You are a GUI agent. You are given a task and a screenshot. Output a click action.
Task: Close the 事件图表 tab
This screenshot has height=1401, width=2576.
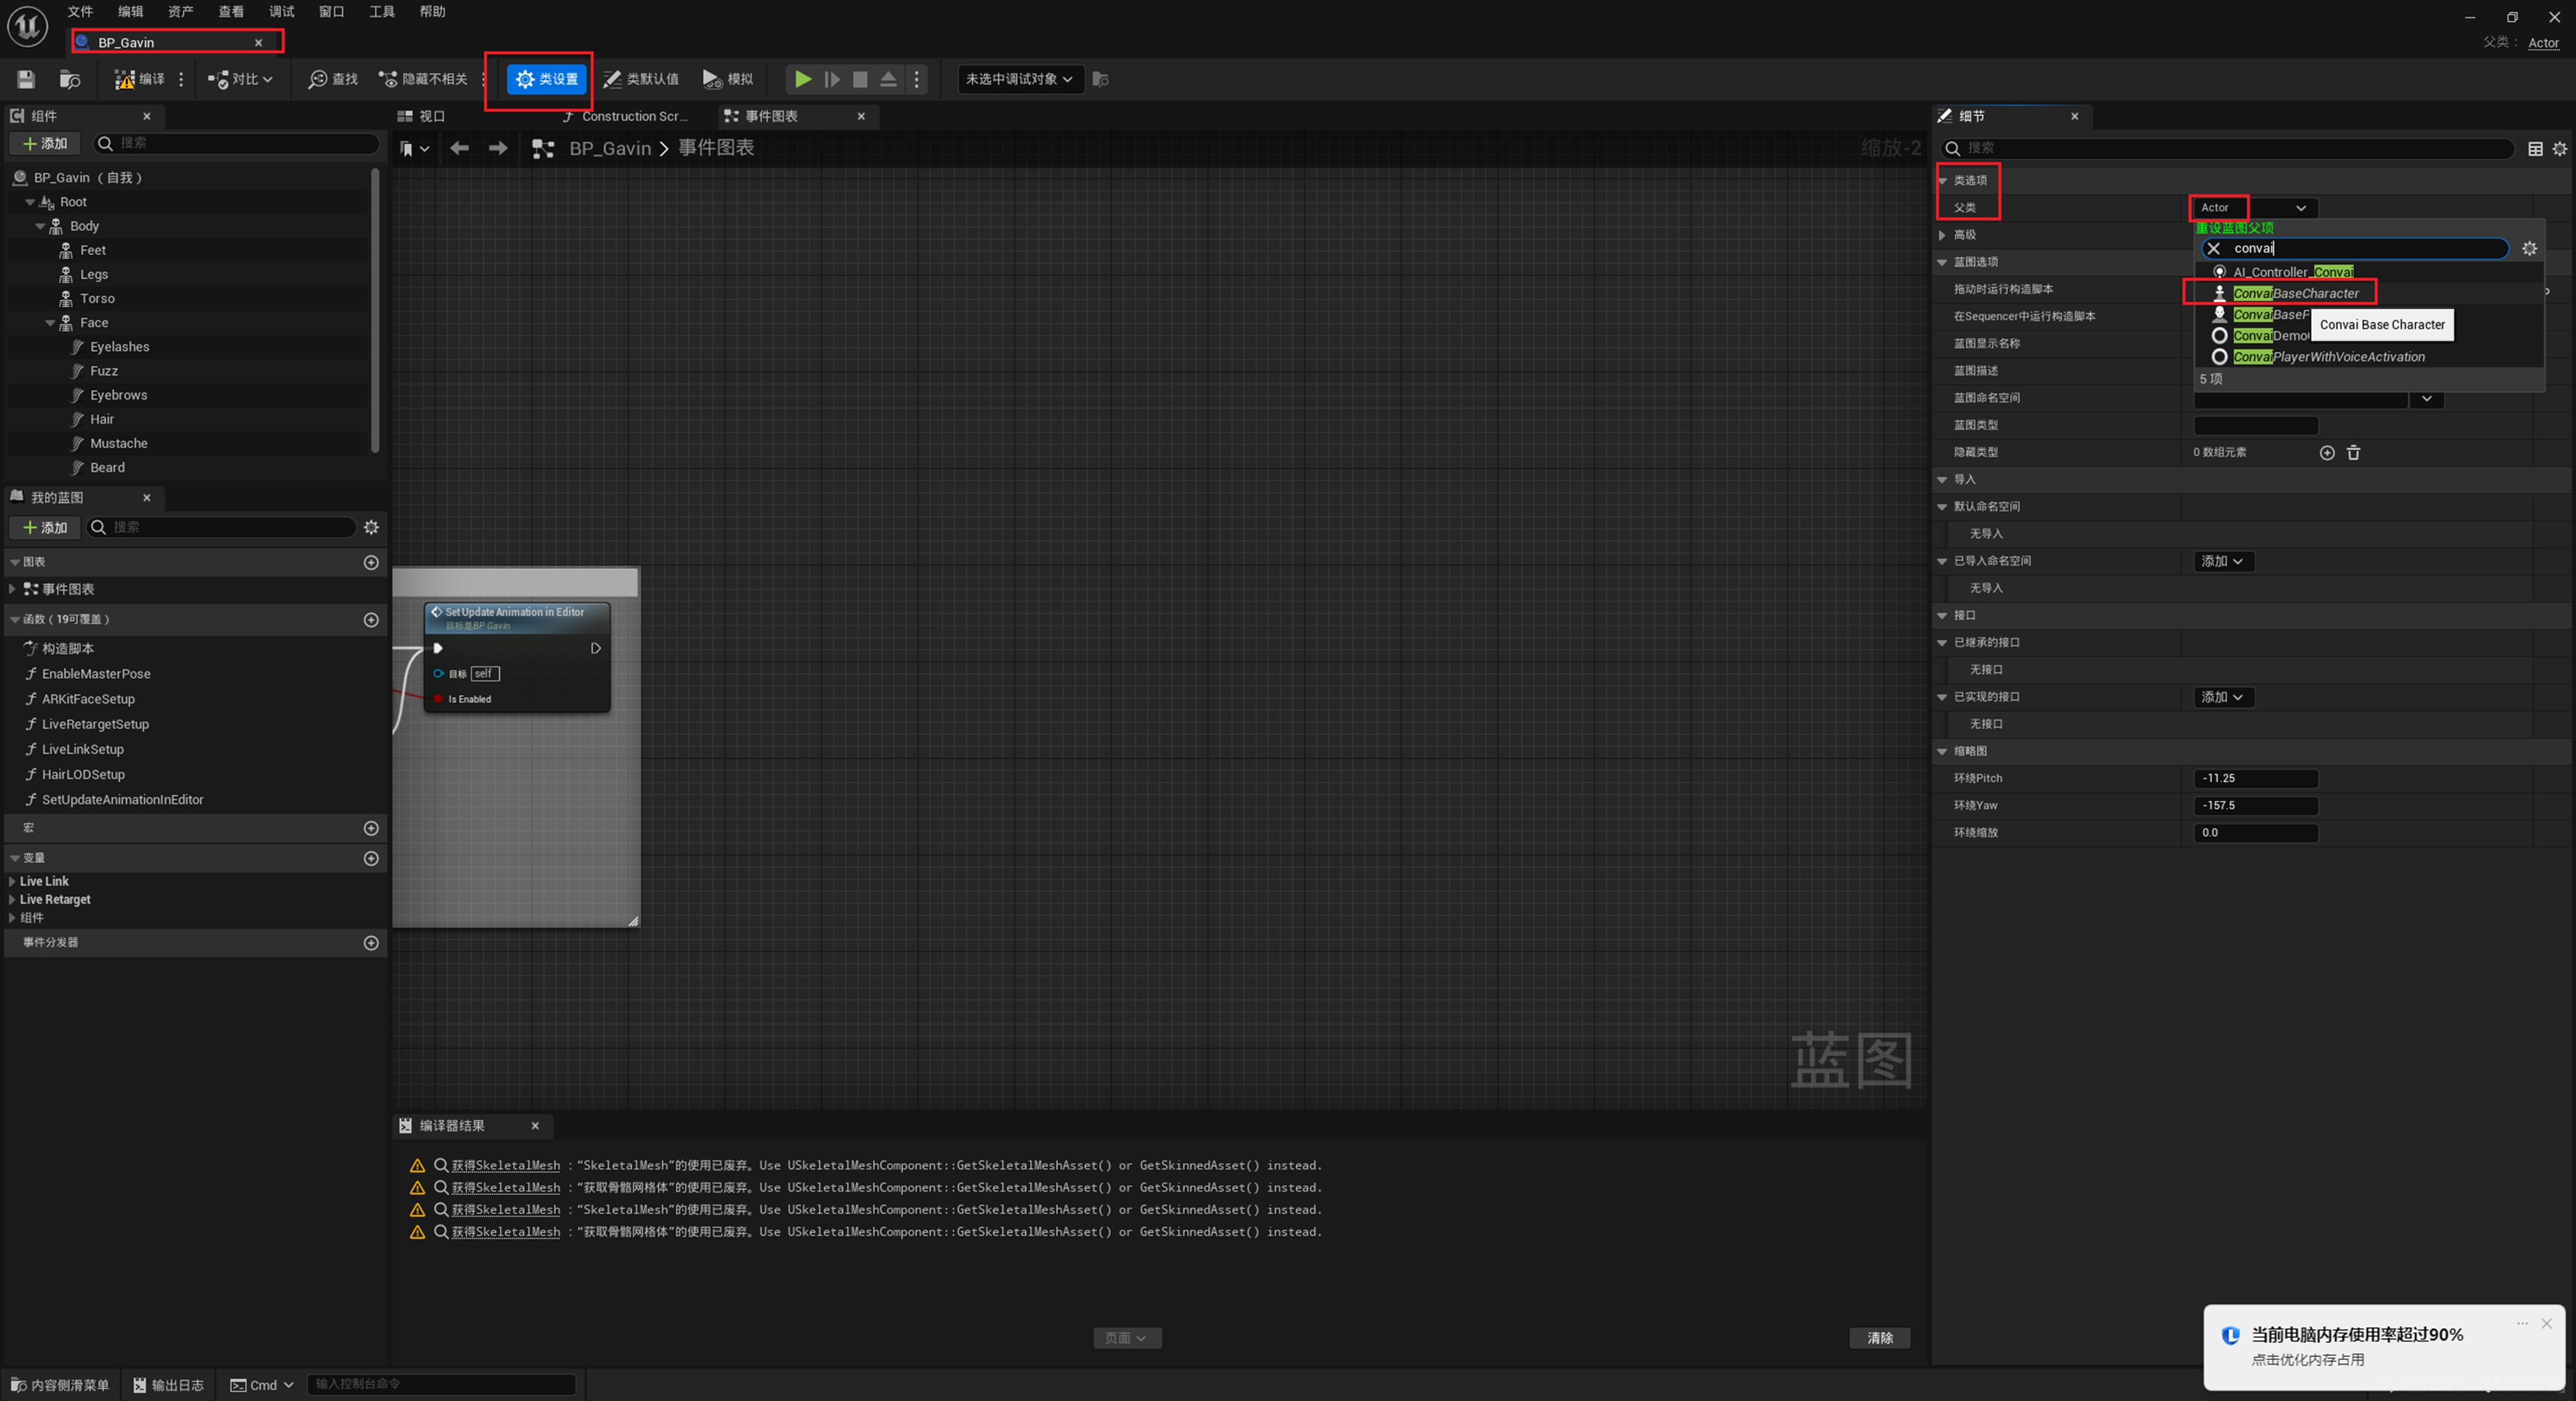(861, 116)
